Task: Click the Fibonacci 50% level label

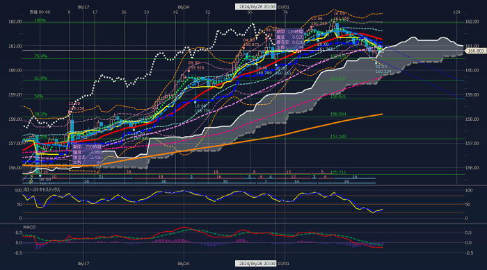Action: pos(39,96)
